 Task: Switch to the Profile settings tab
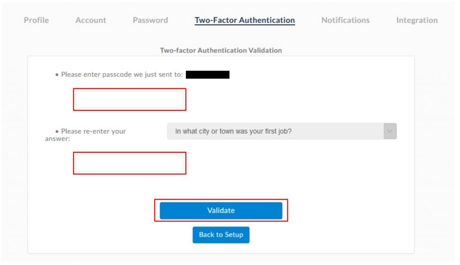coord(36,20)
